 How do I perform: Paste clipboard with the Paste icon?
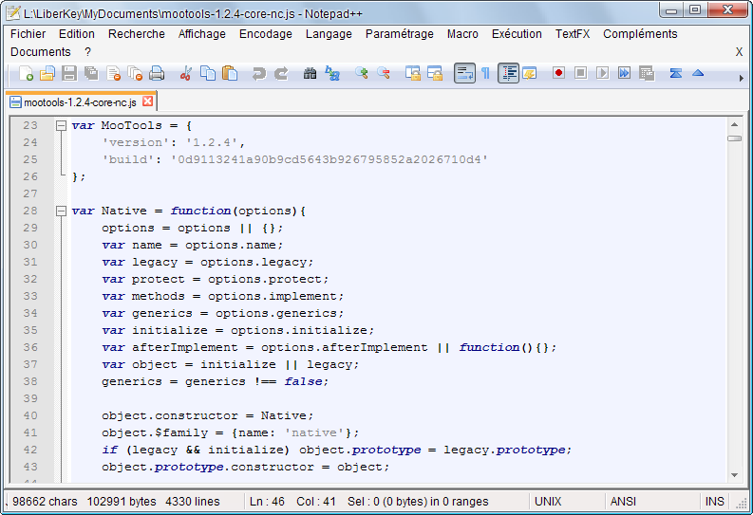(x=230, y=73)
